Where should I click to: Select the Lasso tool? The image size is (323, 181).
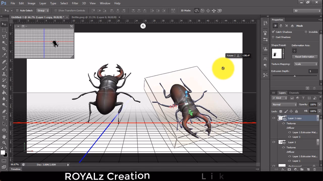pos(4,37)
